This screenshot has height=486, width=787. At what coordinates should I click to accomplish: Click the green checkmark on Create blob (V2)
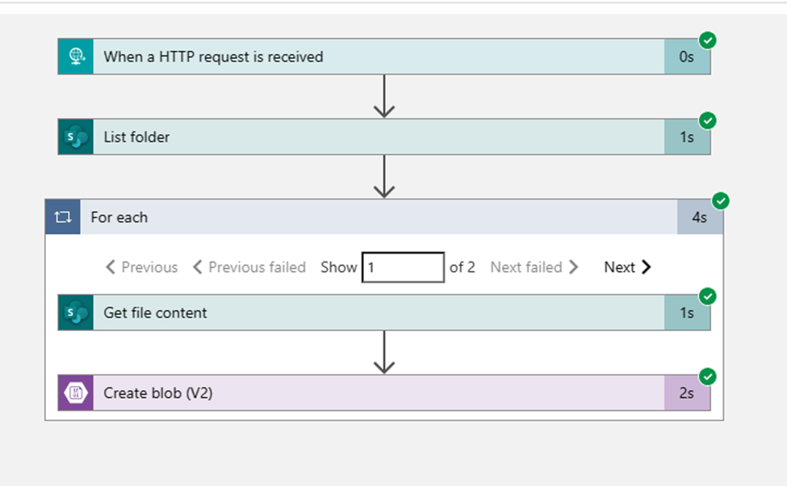(x=709, y=376)
